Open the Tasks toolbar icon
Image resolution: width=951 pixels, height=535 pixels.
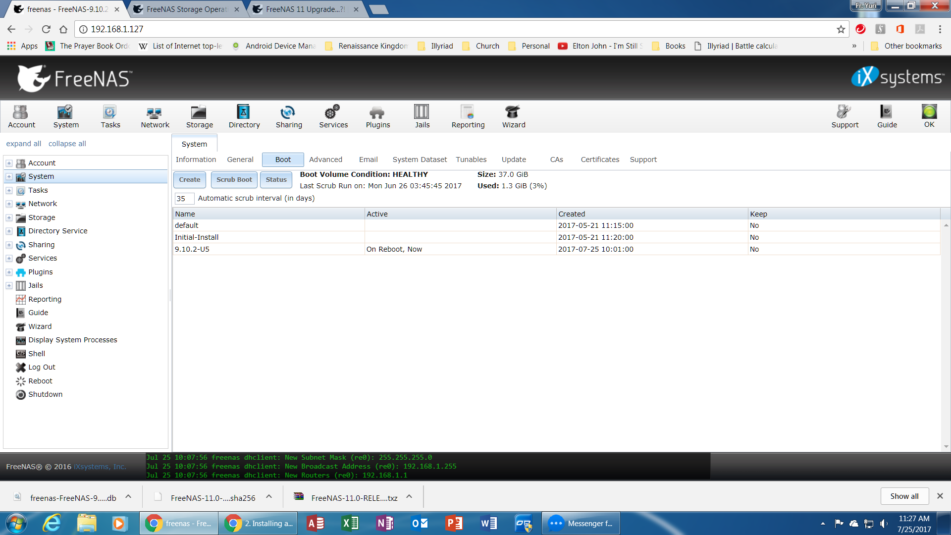point(110,116)
